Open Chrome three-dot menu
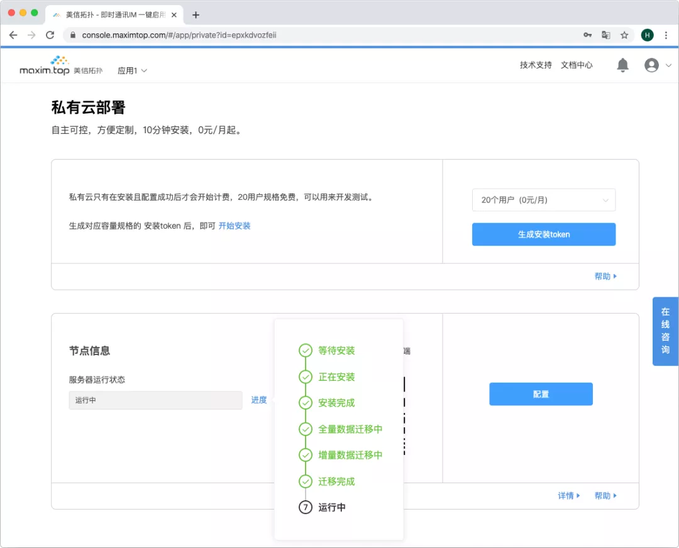Image resolution: width=679 pixels, height=548 pixels. (666, 35)
